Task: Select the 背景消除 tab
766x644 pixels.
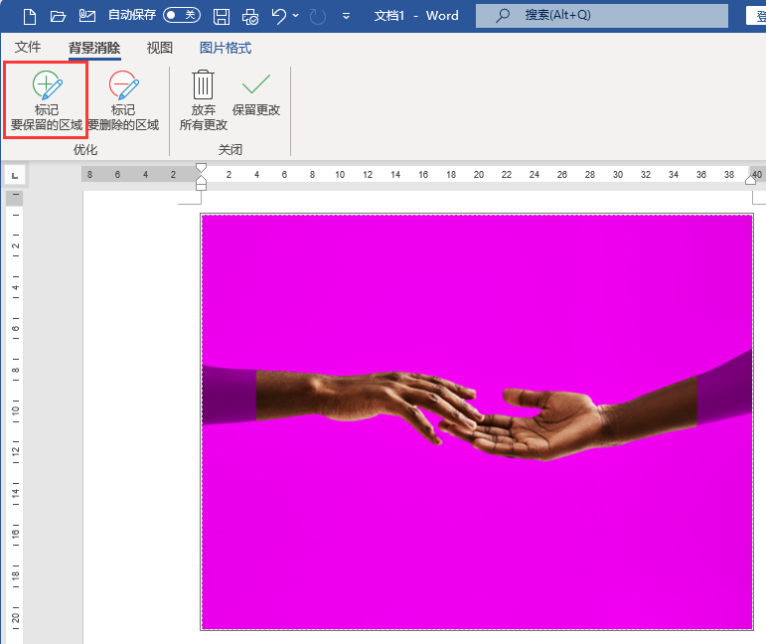Action: point(94,48)
